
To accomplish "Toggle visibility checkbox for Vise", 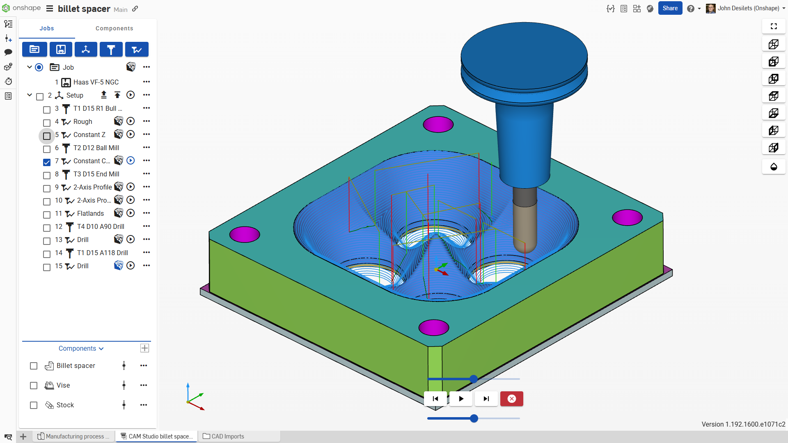I will [34, 386].
